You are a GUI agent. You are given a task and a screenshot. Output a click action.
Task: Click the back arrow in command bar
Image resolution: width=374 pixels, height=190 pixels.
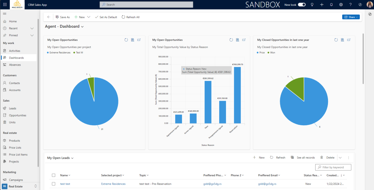(49, 17)
